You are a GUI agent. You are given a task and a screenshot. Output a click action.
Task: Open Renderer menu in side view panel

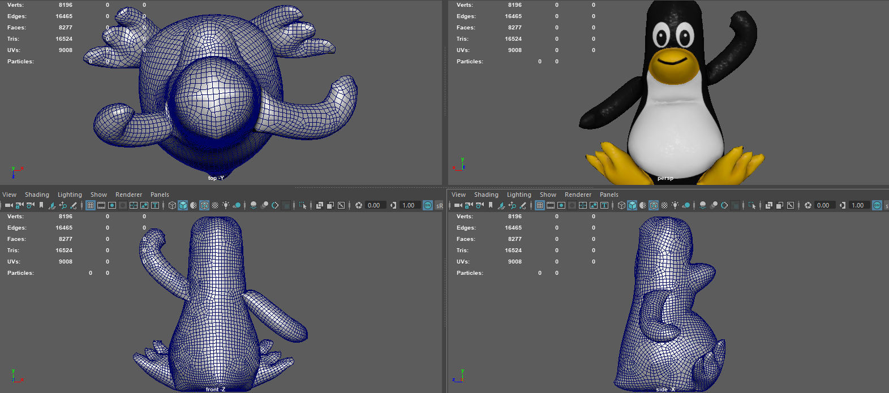(578, 195)
